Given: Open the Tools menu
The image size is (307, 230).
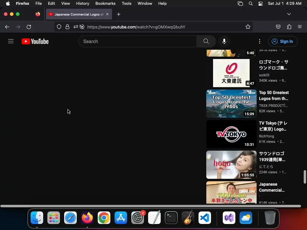Looking at the screenshot, I should click(127, 3).
